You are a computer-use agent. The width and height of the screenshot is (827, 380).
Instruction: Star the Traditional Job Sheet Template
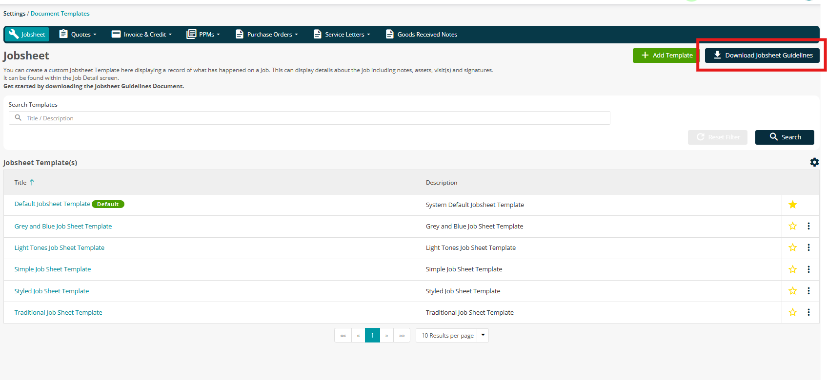point(793,312)
